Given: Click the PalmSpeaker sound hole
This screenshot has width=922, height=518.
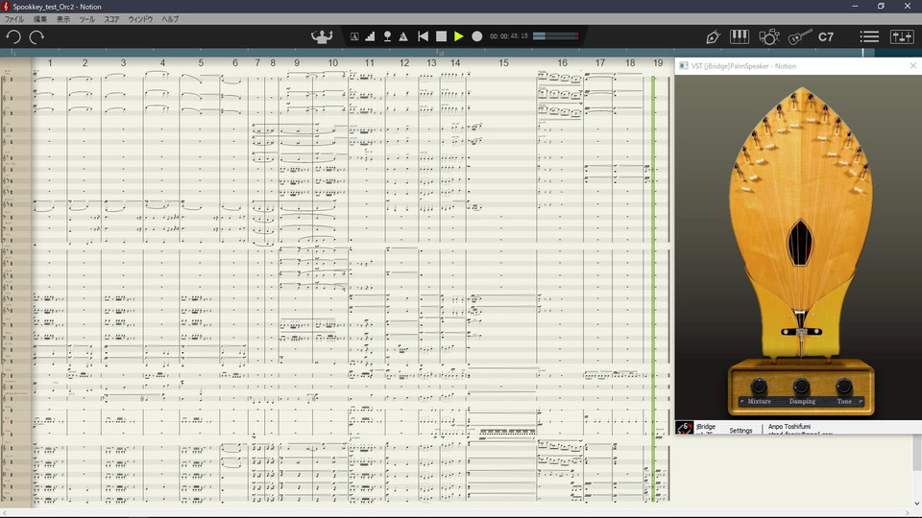Looking at the screenshot, I should tap(800, 243).
